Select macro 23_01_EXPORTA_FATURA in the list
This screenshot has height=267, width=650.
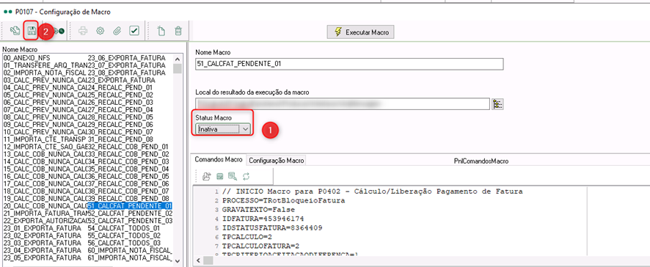42,228
